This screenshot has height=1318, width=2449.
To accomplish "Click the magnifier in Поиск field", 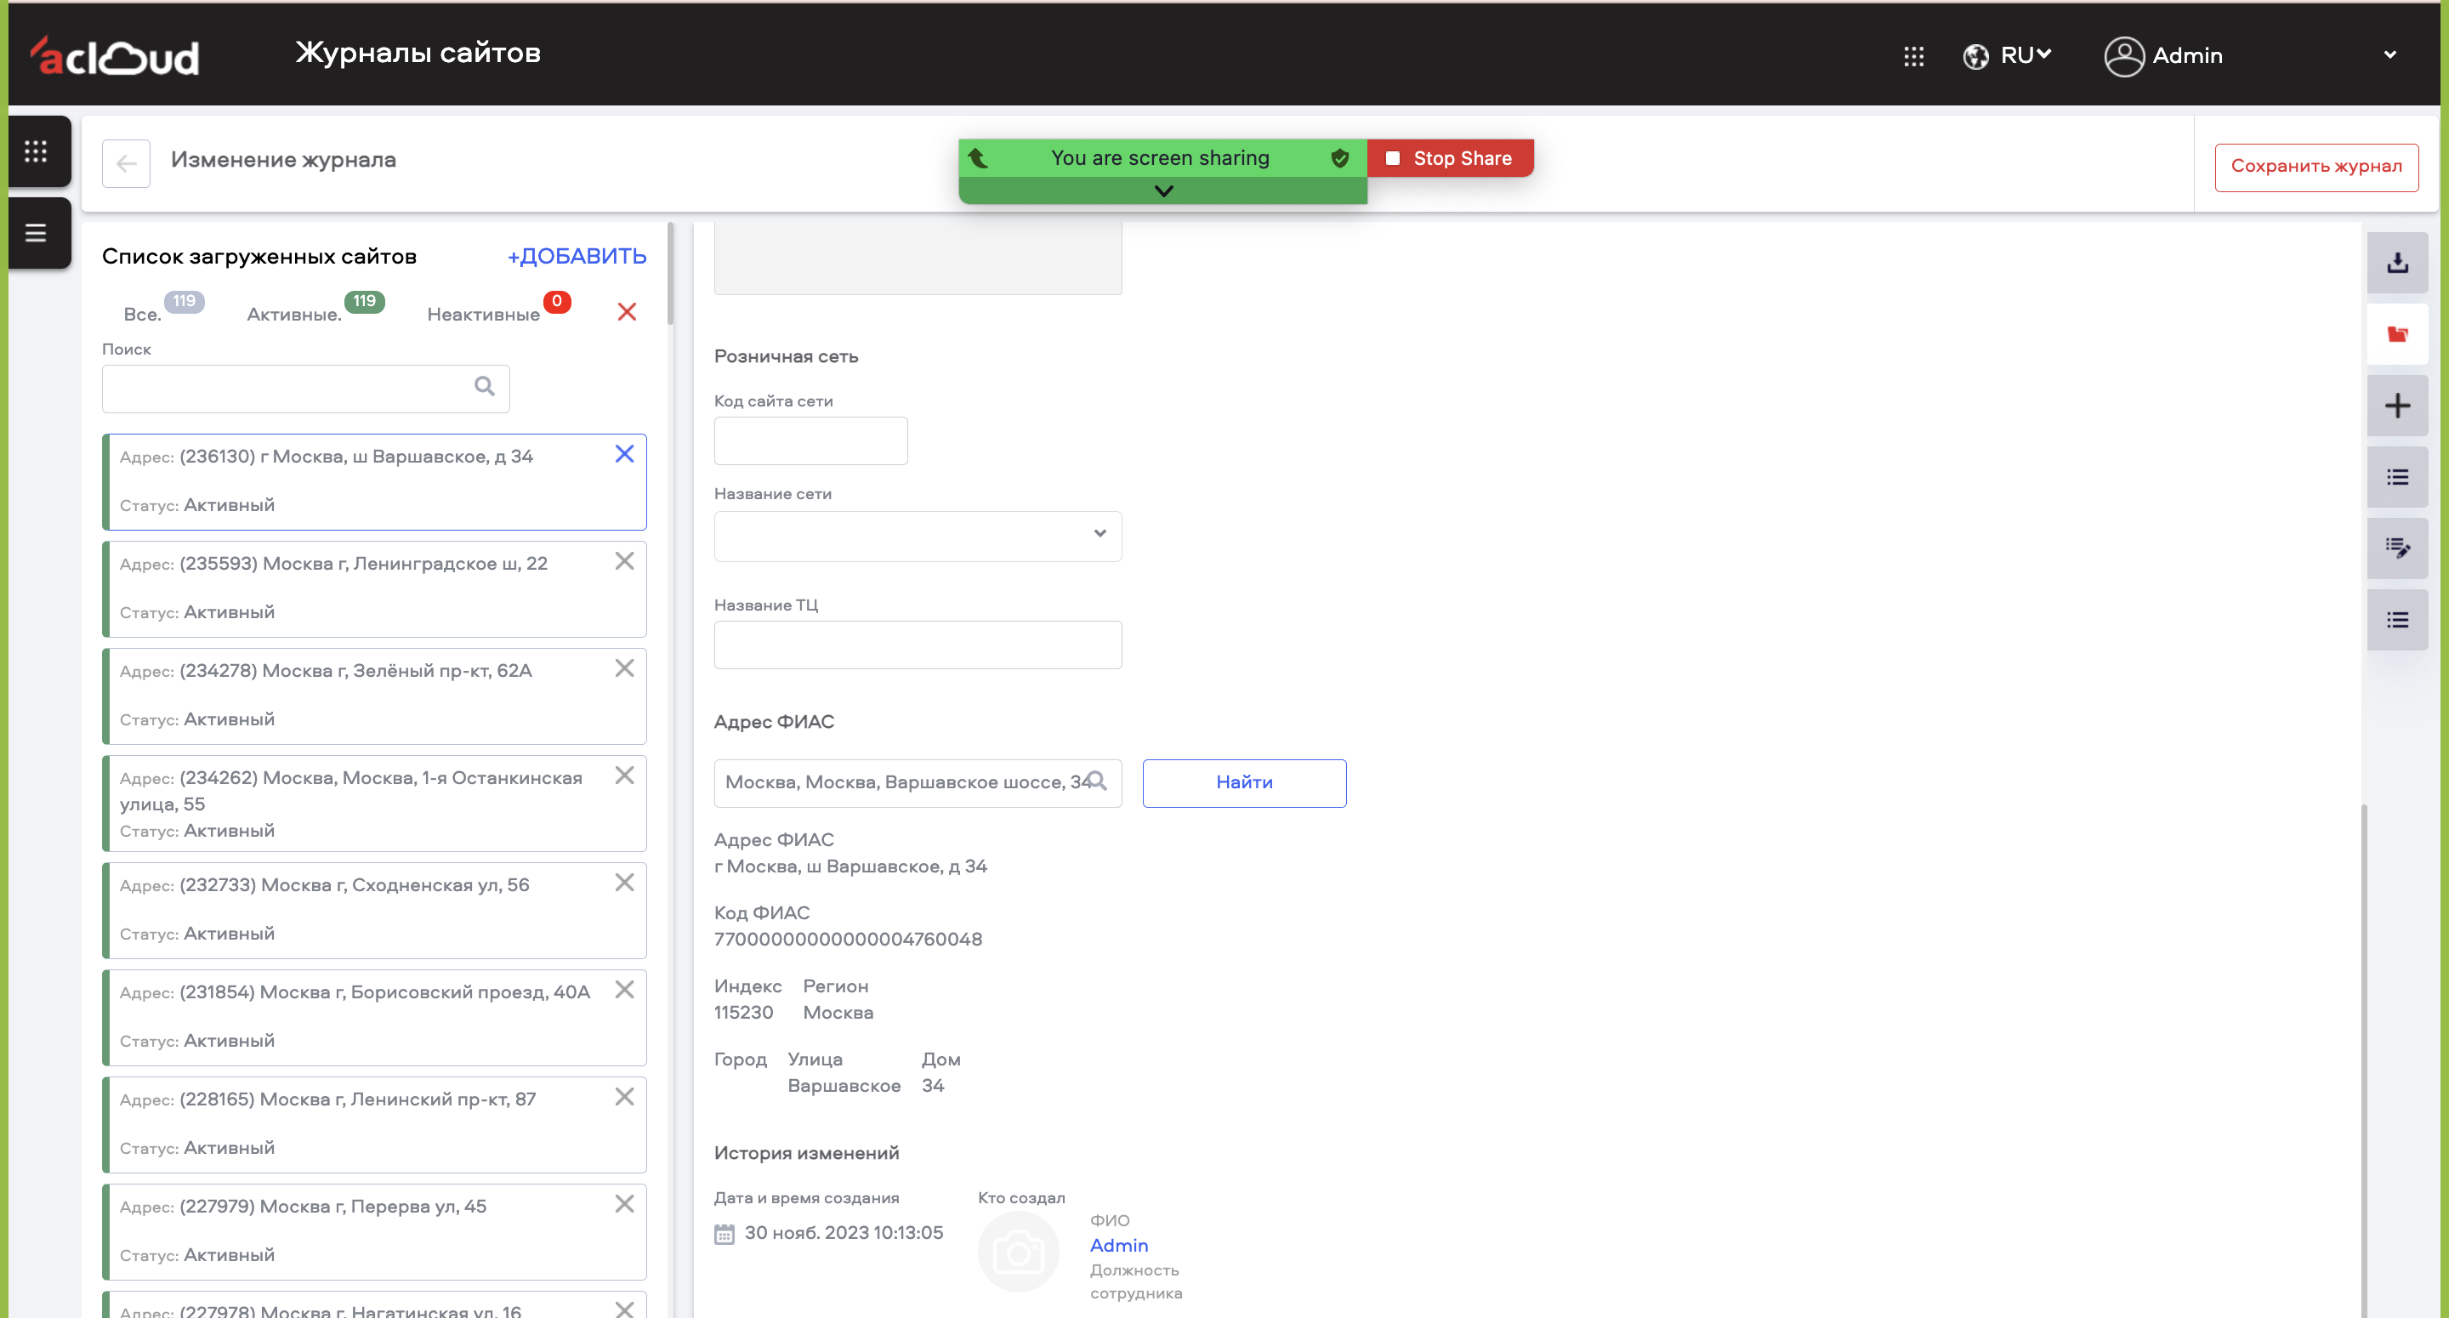I will point(484,386).
